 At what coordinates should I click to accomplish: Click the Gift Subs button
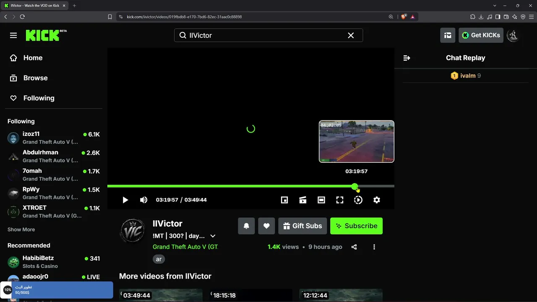(x=302, y=226)
